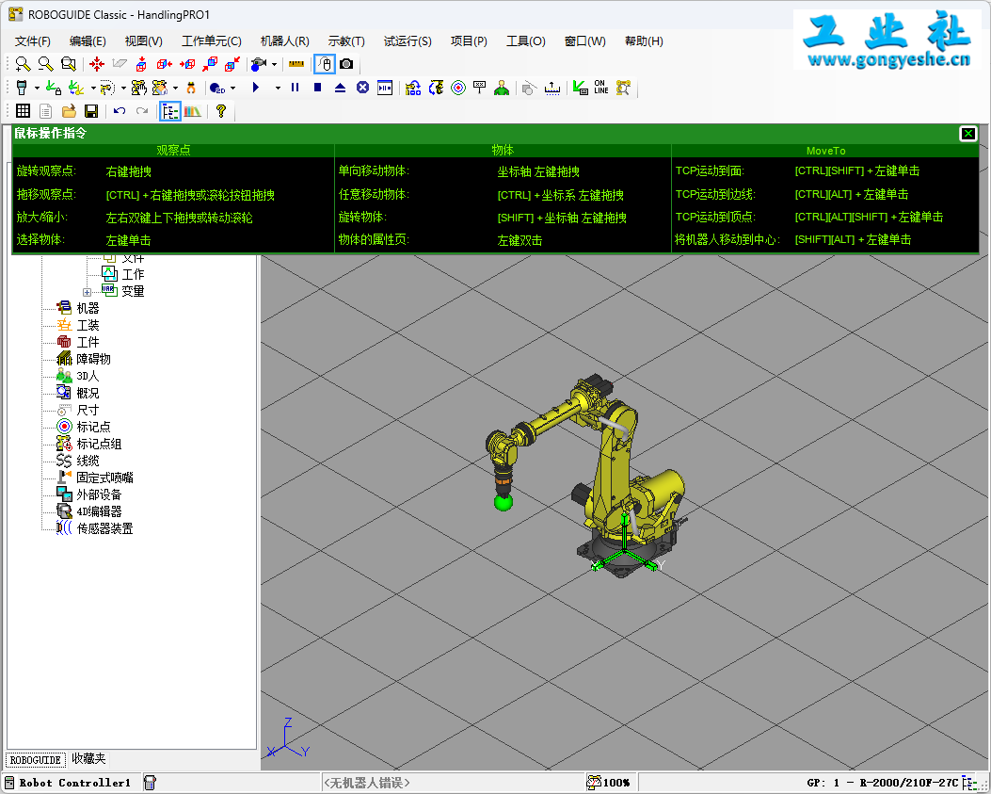Select 外部设备 in the cell tree

click(x=99, y=494)
